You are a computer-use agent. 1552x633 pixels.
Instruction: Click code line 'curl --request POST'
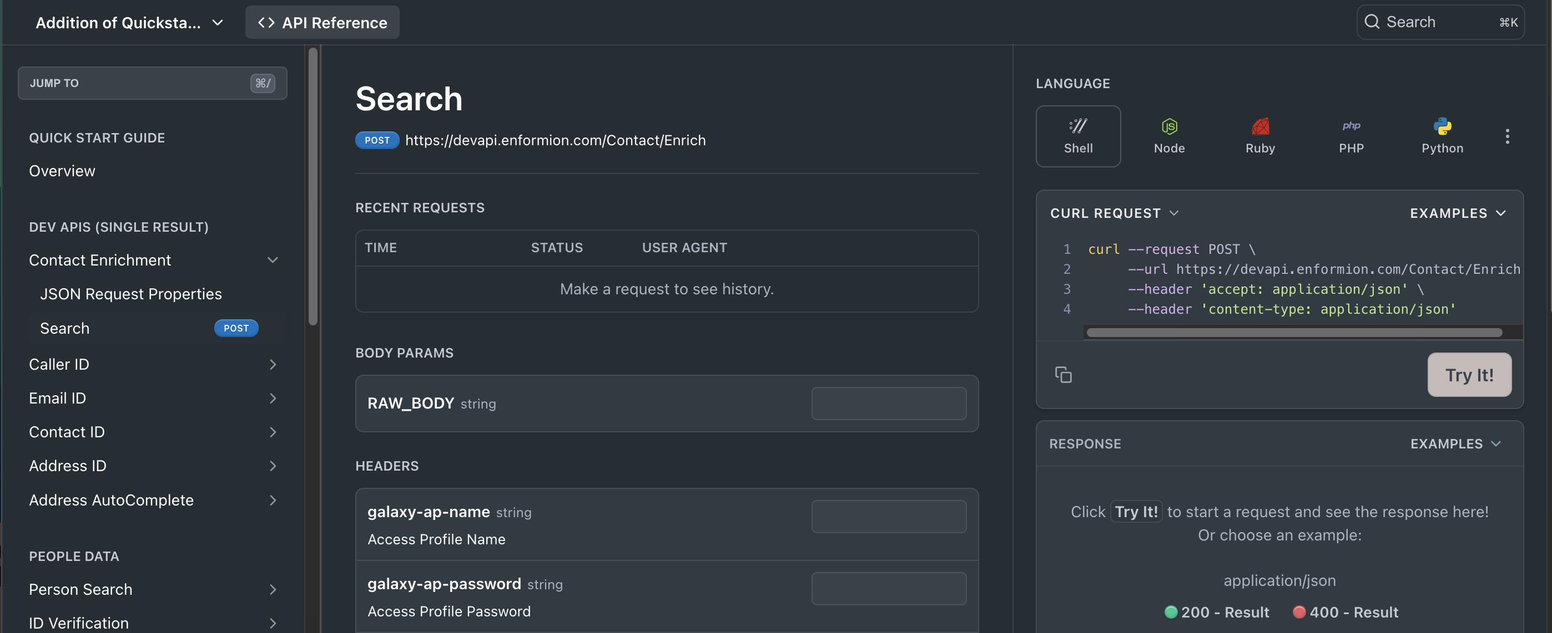(1171, 249)
